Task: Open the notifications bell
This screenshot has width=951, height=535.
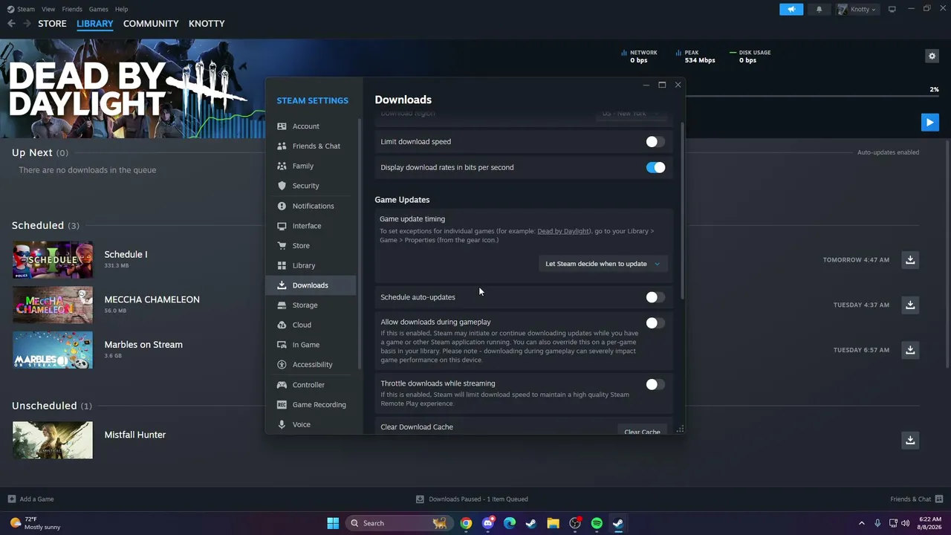Action: (819, 9)
